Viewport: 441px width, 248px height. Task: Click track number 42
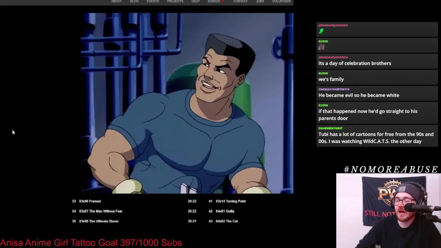[211, 211]
